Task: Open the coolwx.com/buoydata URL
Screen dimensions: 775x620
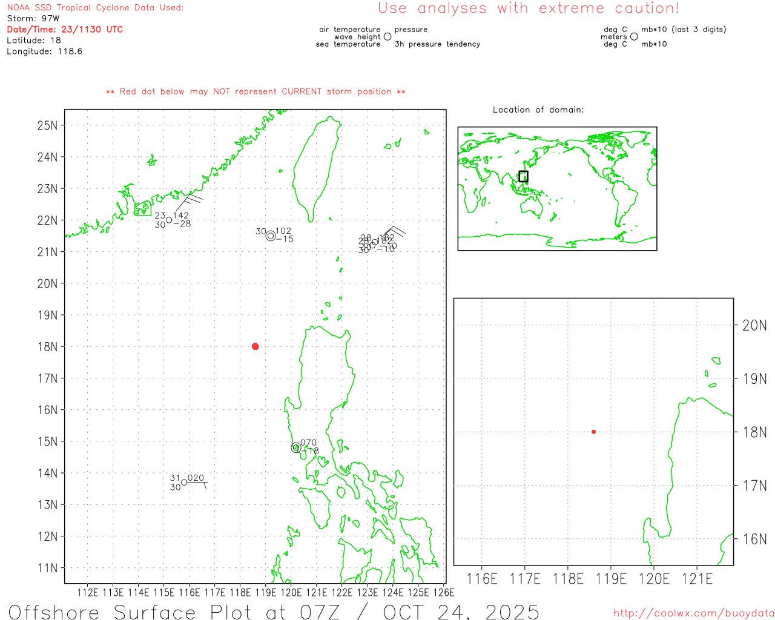Action: point(694,613)
